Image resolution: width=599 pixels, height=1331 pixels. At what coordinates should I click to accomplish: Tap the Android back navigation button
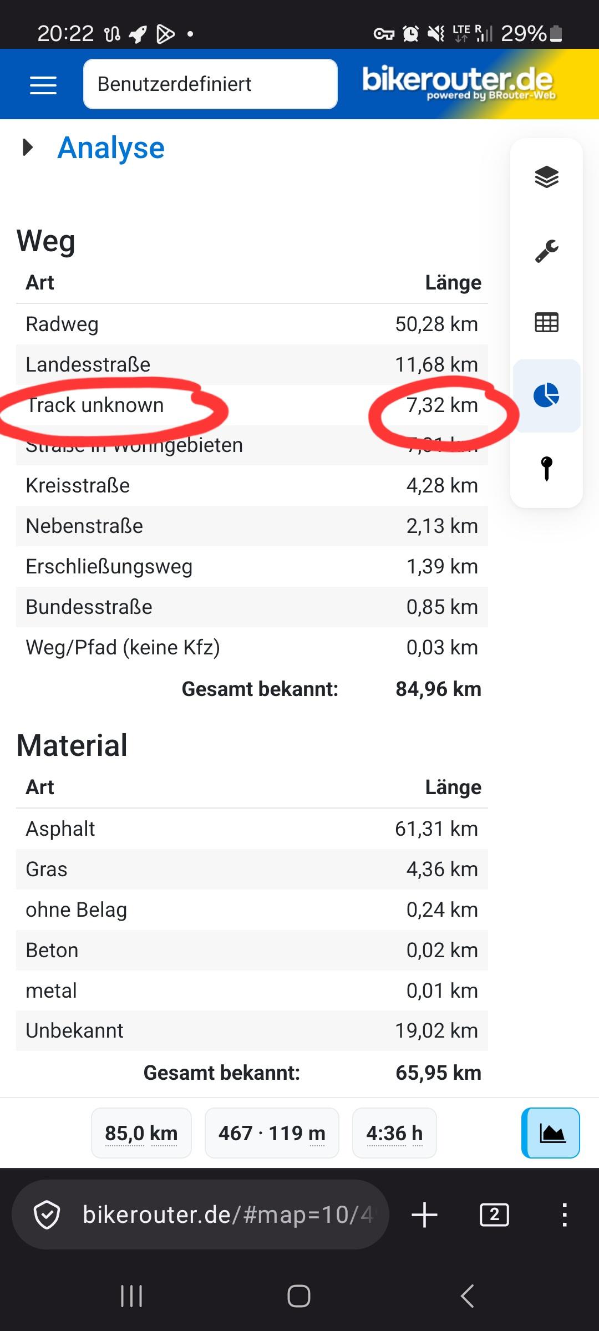[468, 1296]
